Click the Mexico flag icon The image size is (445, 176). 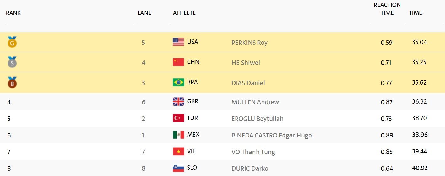pos(178,135)
